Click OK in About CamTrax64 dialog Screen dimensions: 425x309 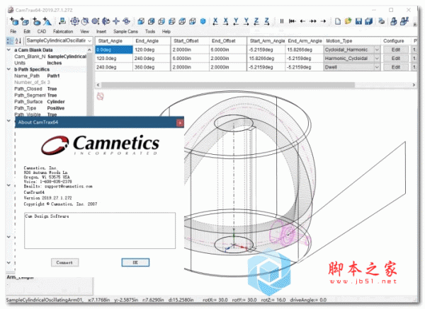tap(135, 262)
